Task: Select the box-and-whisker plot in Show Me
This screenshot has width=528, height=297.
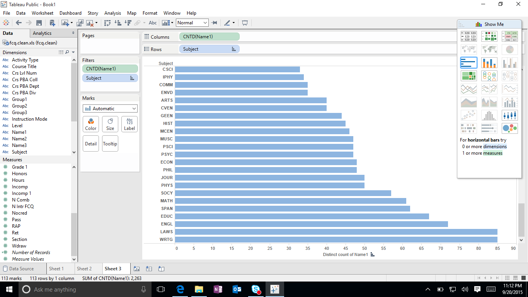Action: click(509, 115)
